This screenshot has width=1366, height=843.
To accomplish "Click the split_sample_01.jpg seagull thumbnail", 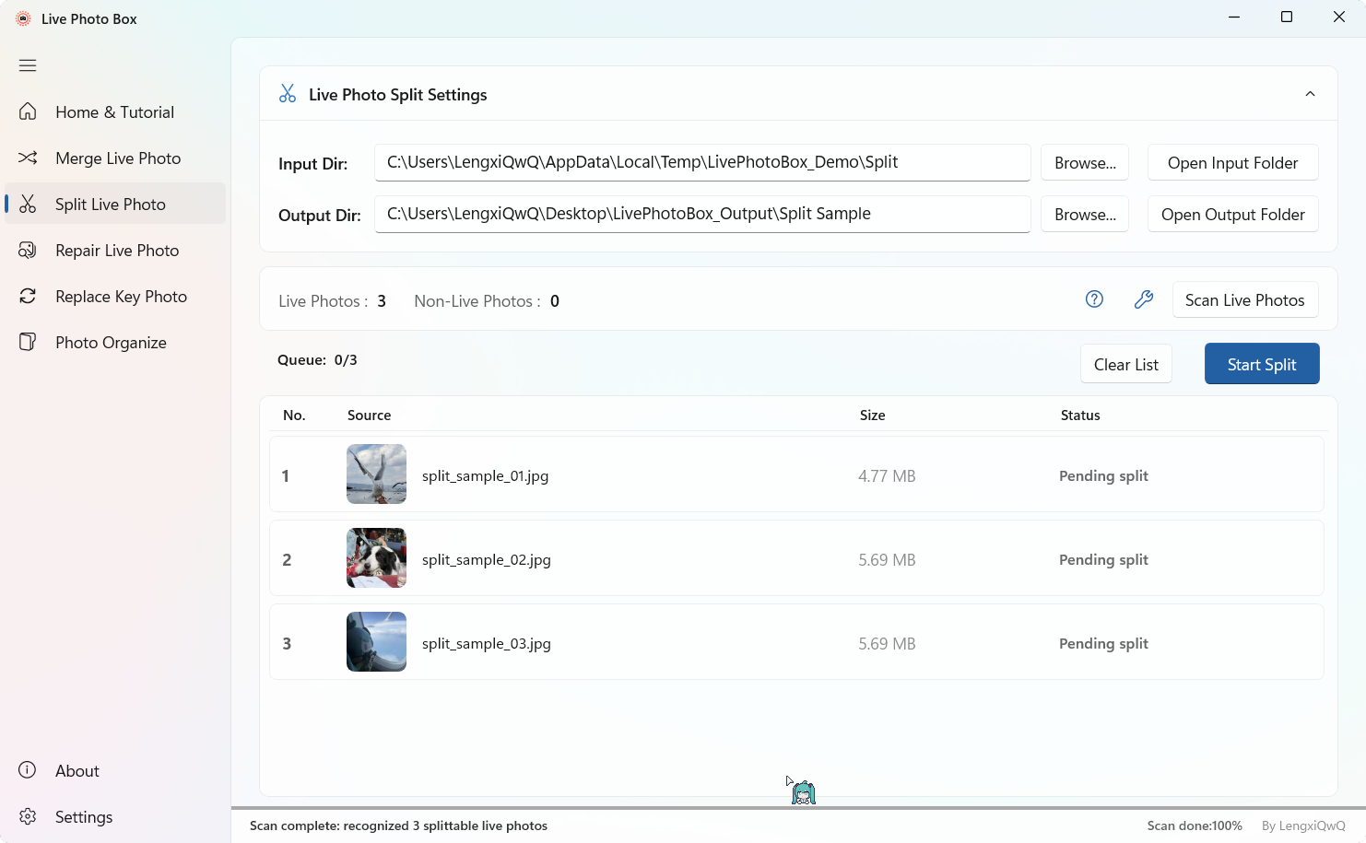I will [x=376, y=474].
